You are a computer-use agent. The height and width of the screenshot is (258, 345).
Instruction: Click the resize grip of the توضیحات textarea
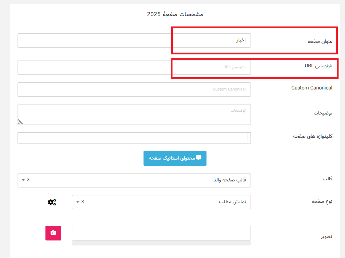(x=20, y=122)
